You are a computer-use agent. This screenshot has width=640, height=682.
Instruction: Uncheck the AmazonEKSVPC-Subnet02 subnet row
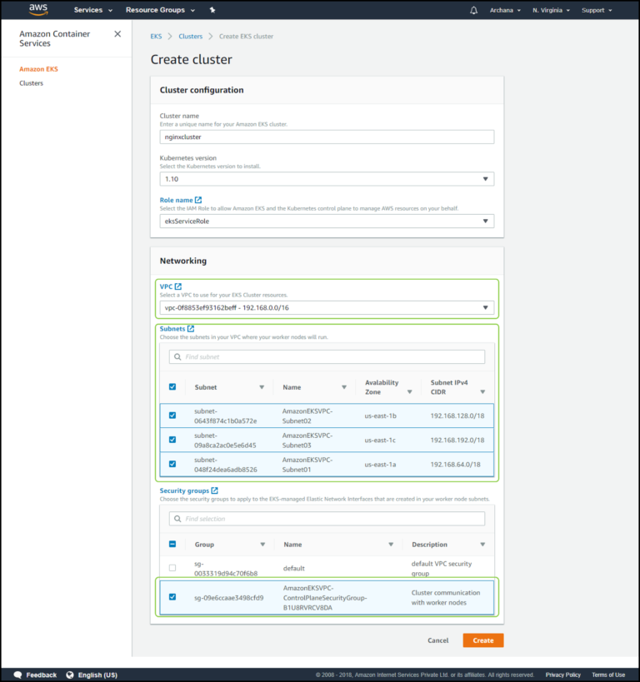[172, 415]
